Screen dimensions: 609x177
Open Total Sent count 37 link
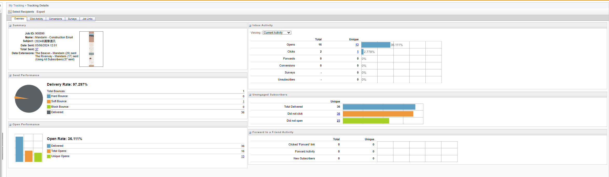[x=37, y=49]
